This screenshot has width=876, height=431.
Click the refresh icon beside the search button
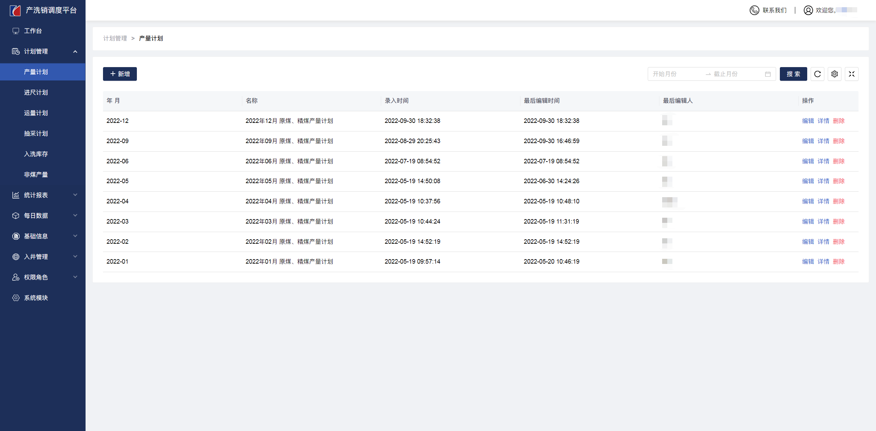[x=817, y=74]
